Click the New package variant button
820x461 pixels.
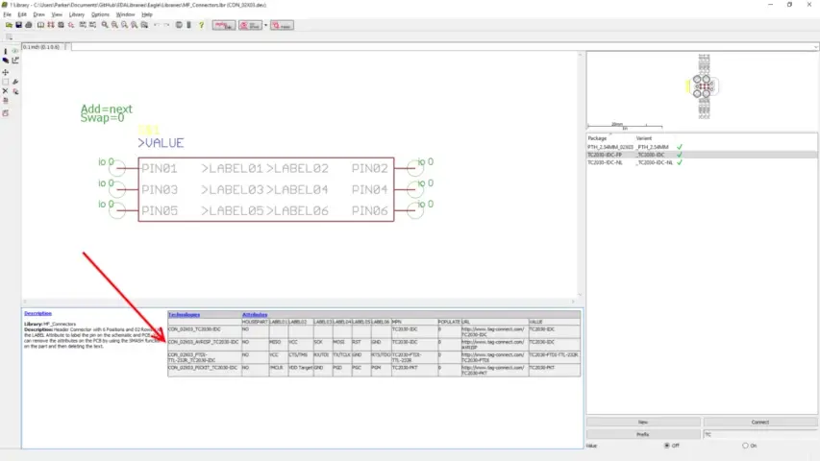tap(642, 422)
